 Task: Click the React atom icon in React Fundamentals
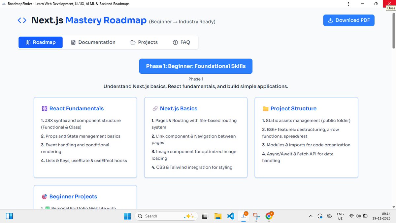[x=45, y=109]
